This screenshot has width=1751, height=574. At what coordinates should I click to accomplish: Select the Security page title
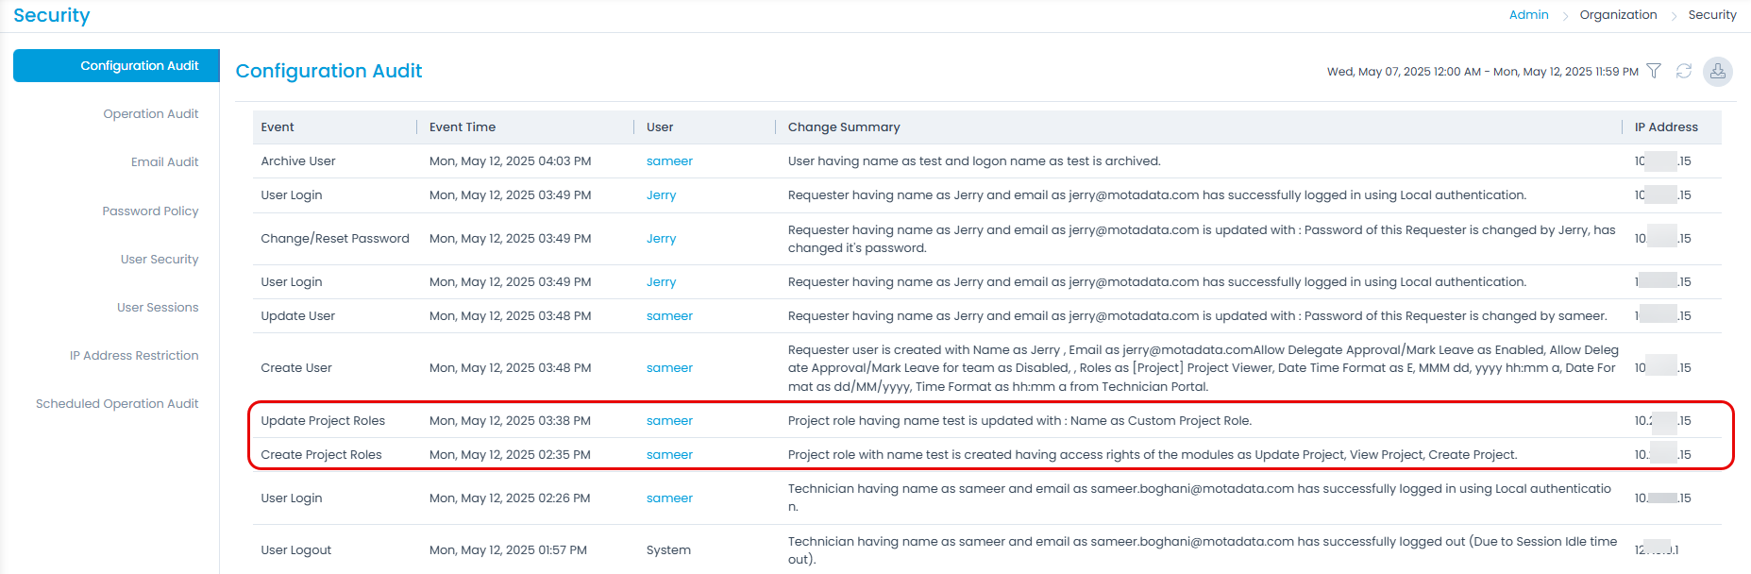[52, 15]
